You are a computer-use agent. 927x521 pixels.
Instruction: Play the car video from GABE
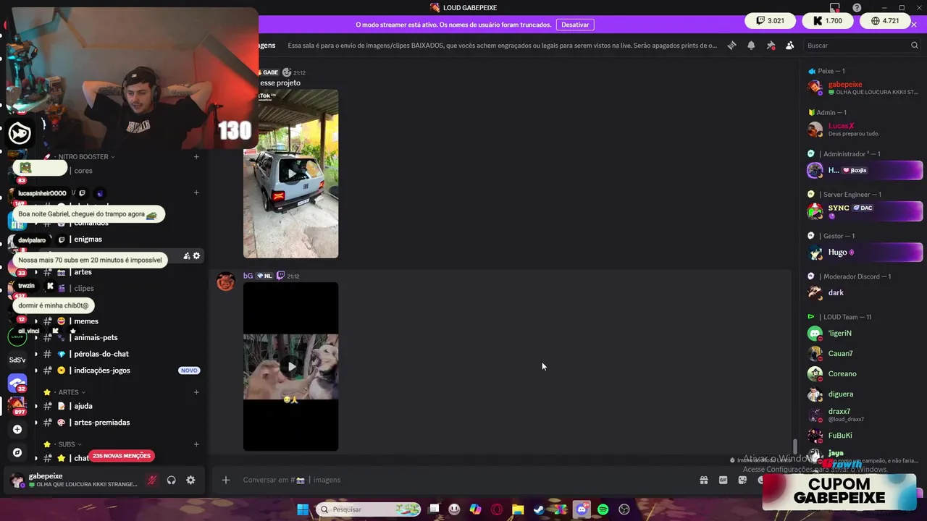pos(290,174)
